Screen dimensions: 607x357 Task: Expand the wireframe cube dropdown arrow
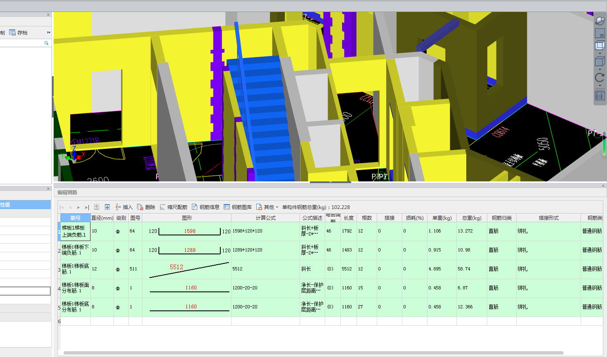(x=600, y=53)
